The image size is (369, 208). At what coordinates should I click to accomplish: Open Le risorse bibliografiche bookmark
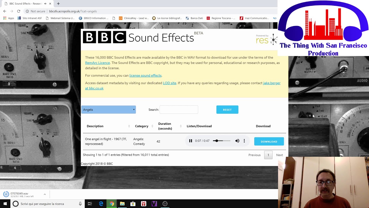[x=167, y=18]
